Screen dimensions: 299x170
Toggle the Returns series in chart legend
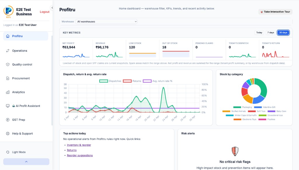click(x=132, y=81)
